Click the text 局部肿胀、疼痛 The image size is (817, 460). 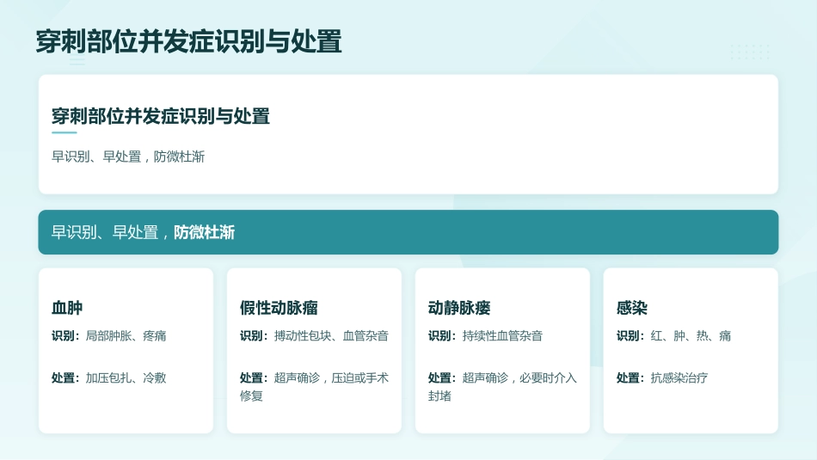tap(126, 336)
